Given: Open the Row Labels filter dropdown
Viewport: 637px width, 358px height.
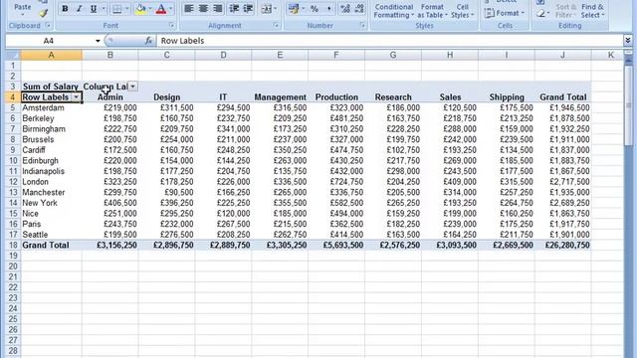Looking at the screenshot, I should tap(76, 97).
